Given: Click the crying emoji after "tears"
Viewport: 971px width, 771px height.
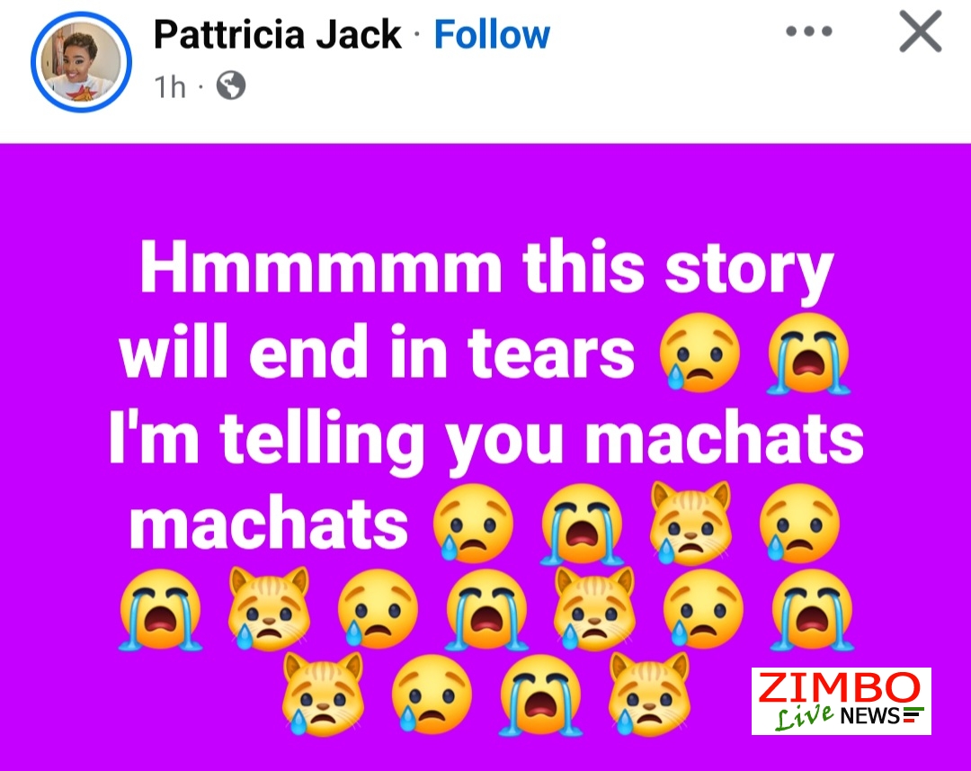Looking at the screenshot, I should (x=699, y=352).
